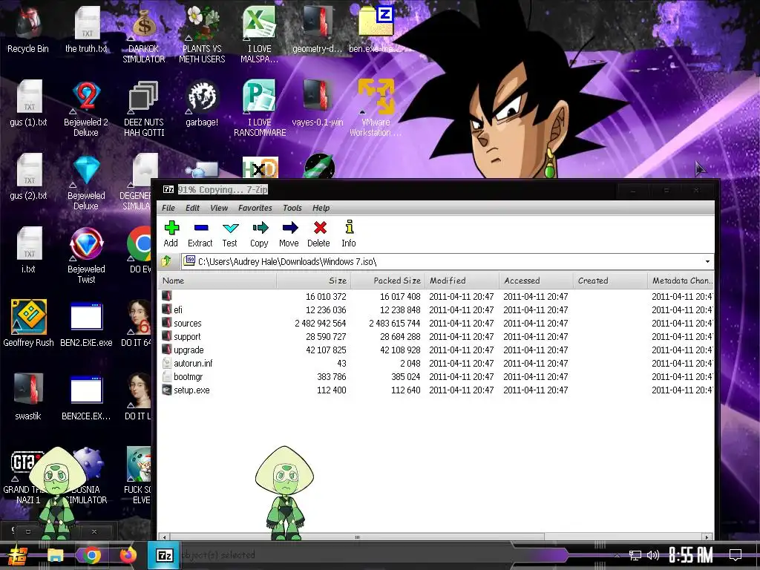Expand the address path dropdown
Viewport: 760px width, 570px height.
(707, 262)
